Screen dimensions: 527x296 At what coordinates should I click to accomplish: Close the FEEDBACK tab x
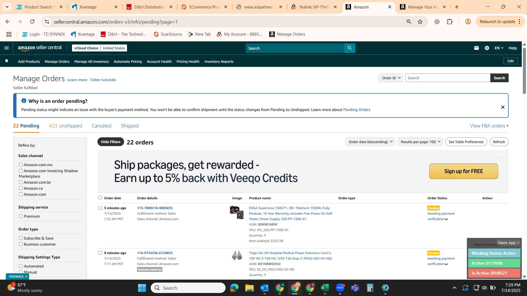[x=26, y=277]
